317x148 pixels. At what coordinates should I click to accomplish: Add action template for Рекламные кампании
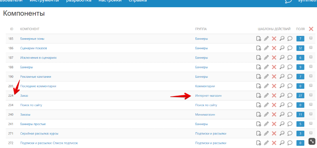(x=258, y=77)
